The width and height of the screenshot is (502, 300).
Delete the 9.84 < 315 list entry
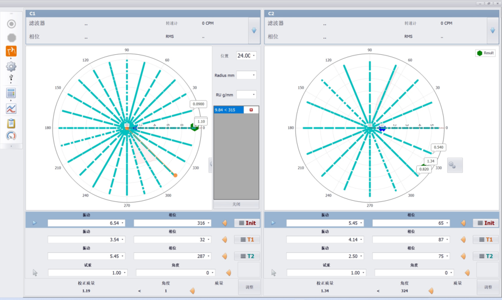click(252, 110)
